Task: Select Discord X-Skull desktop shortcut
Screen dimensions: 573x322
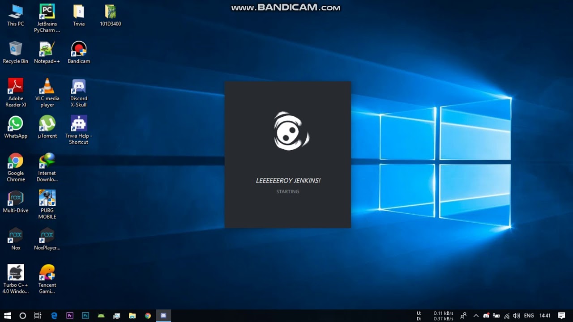Action: 79,93
